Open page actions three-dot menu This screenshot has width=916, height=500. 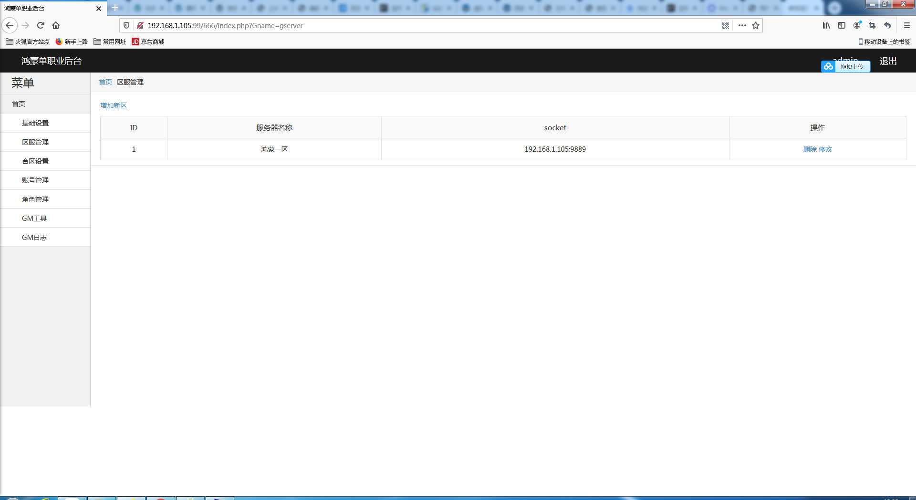(742, 25)
